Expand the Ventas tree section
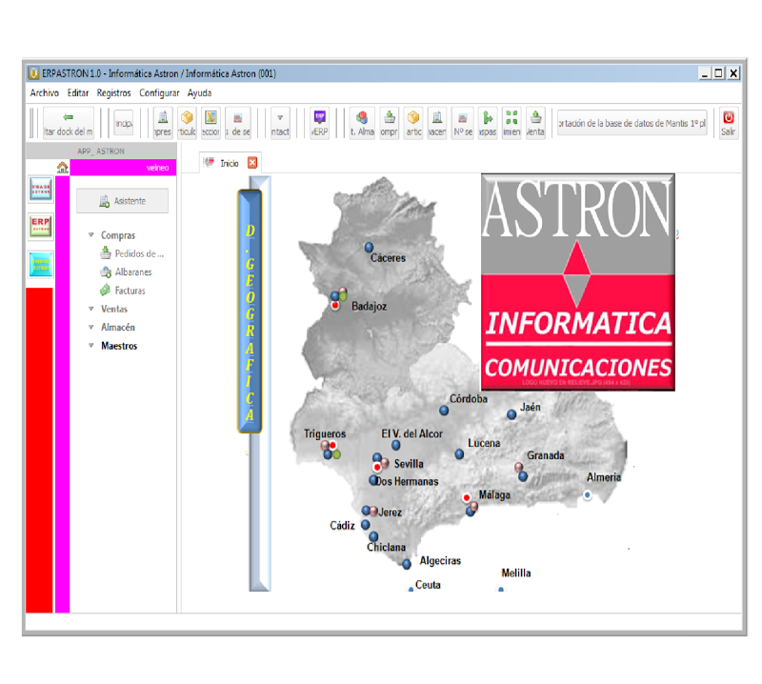 (x=90, y=309)
